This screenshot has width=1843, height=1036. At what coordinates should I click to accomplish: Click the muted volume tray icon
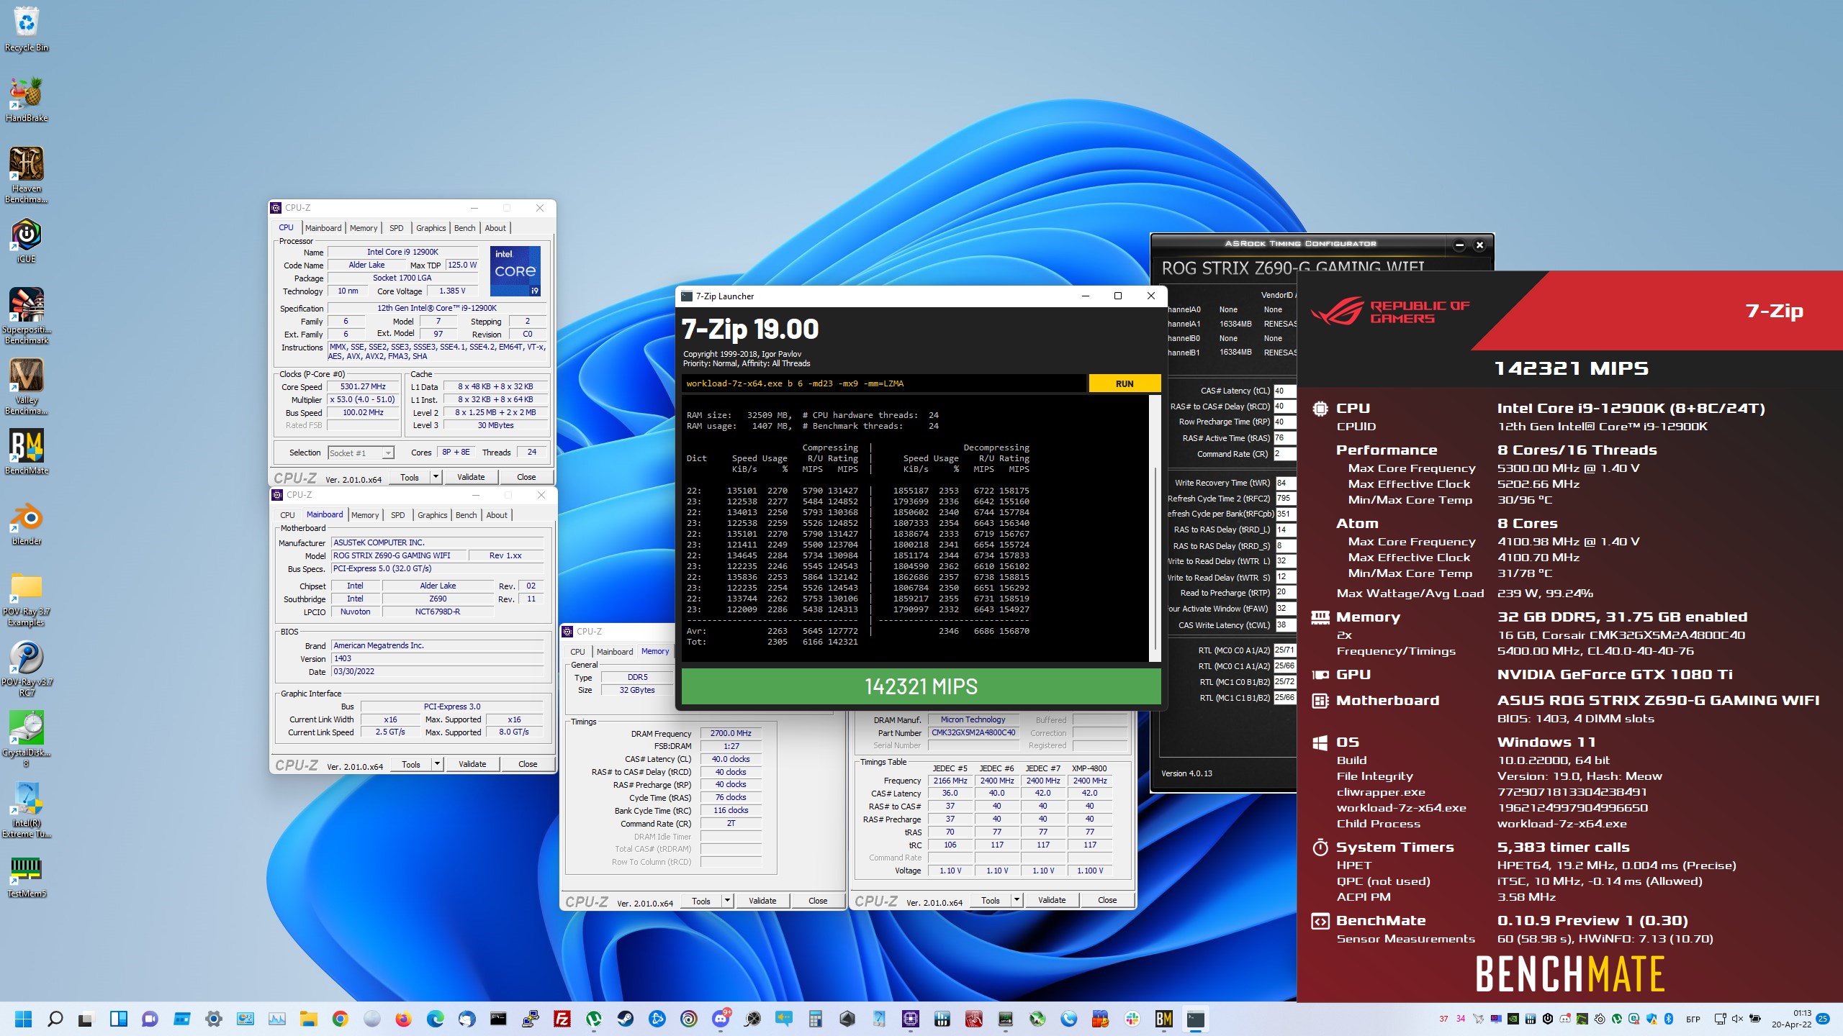coord(1737,1019)
